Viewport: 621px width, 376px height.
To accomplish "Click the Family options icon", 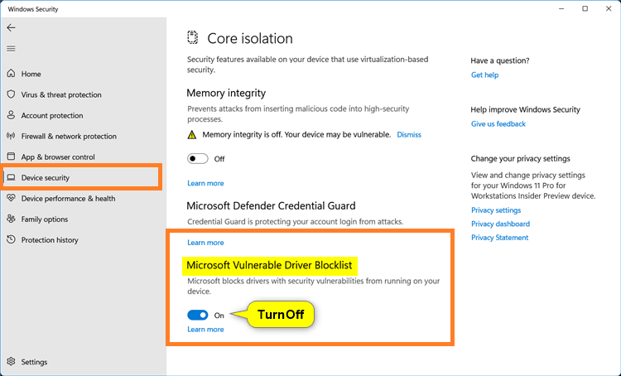I will (12, 219).
